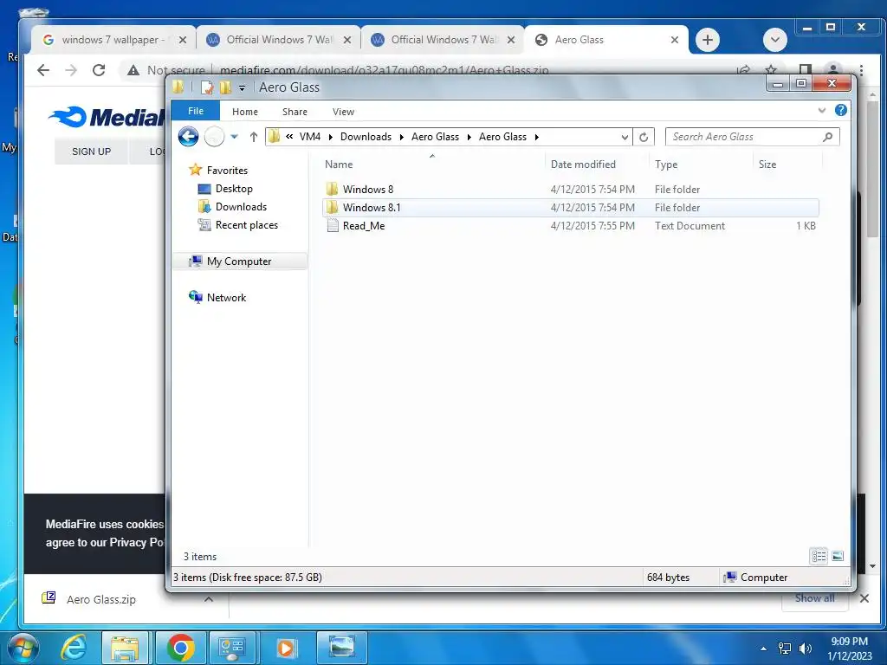
Task: Open the Windows 8 folder
Action: click(367, 190)
